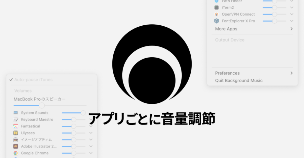Click the OpenVPN Connect icon
This screenshot has height=158, width=304.
[x=216, y=14]
